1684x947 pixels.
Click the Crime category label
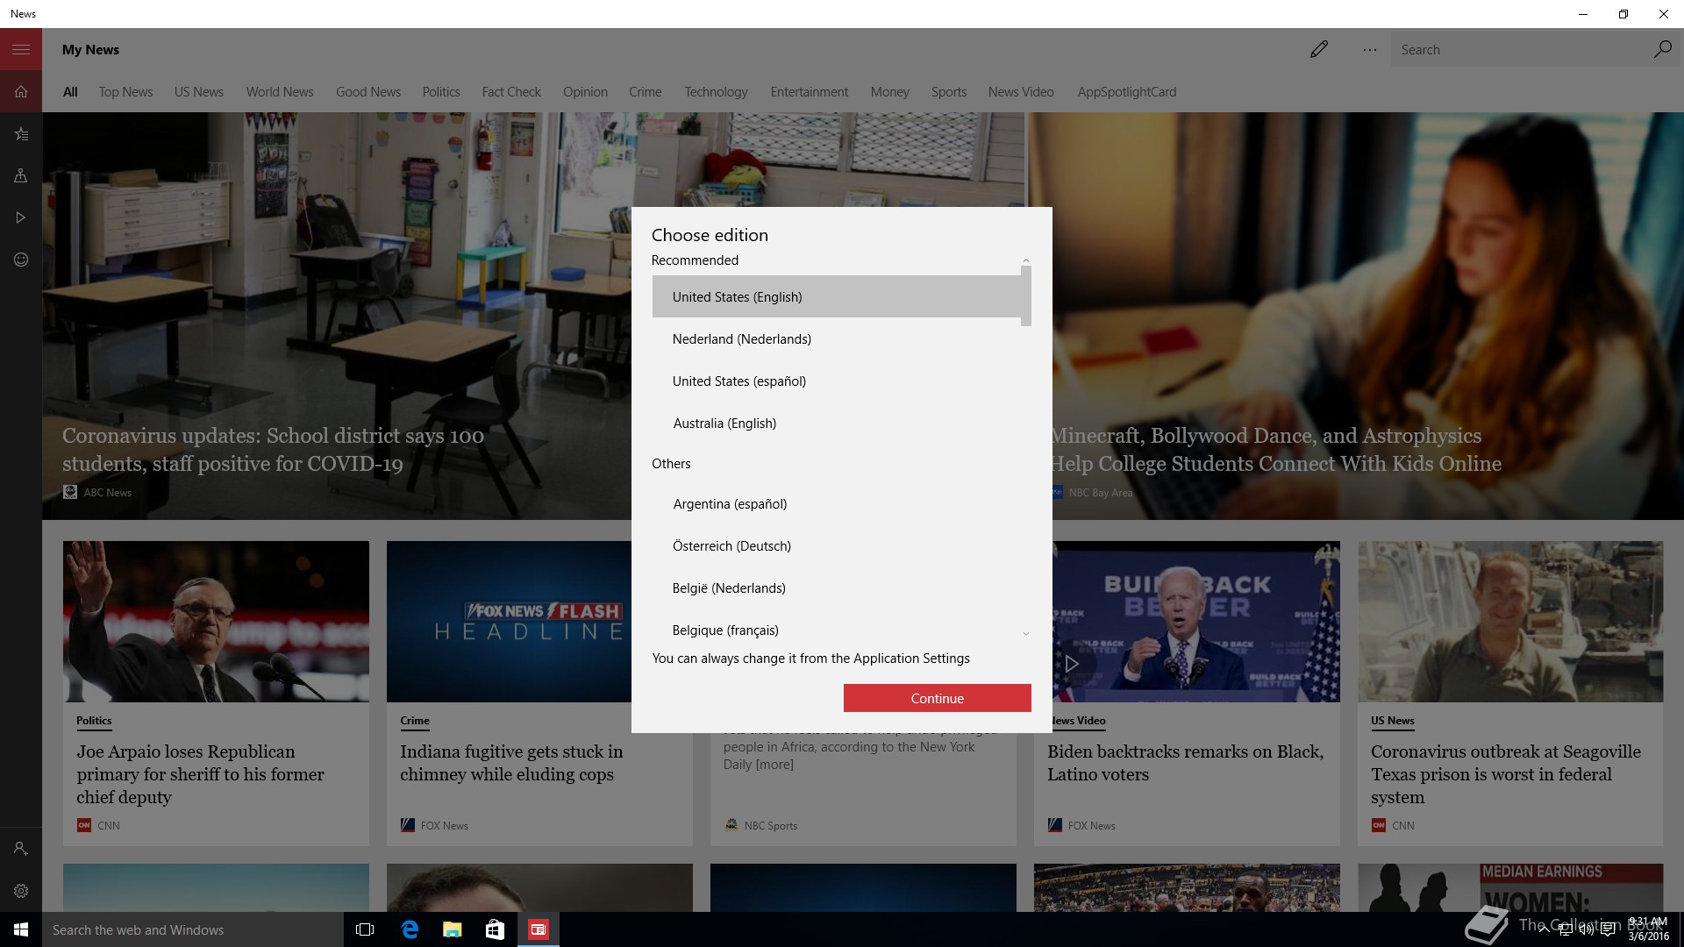pyautogui.click(x=415, y=721)
